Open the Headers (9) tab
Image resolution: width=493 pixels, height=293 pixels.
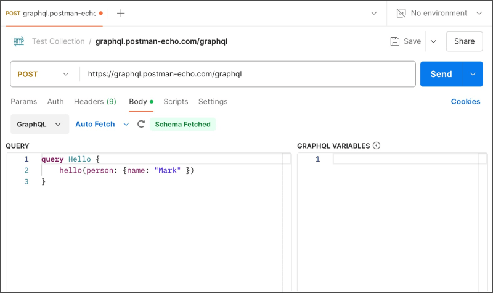pyautogui.click(x=95, y=102)
